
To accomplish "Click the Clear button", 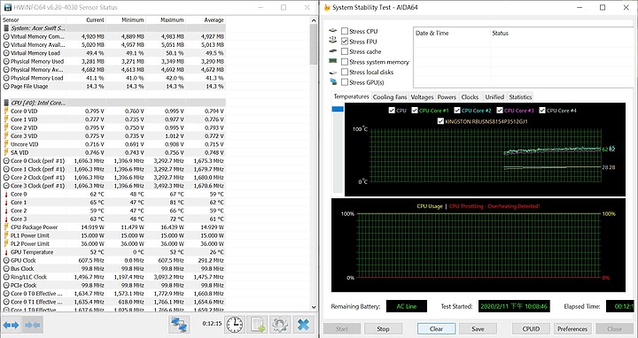I will click(436, 328).
